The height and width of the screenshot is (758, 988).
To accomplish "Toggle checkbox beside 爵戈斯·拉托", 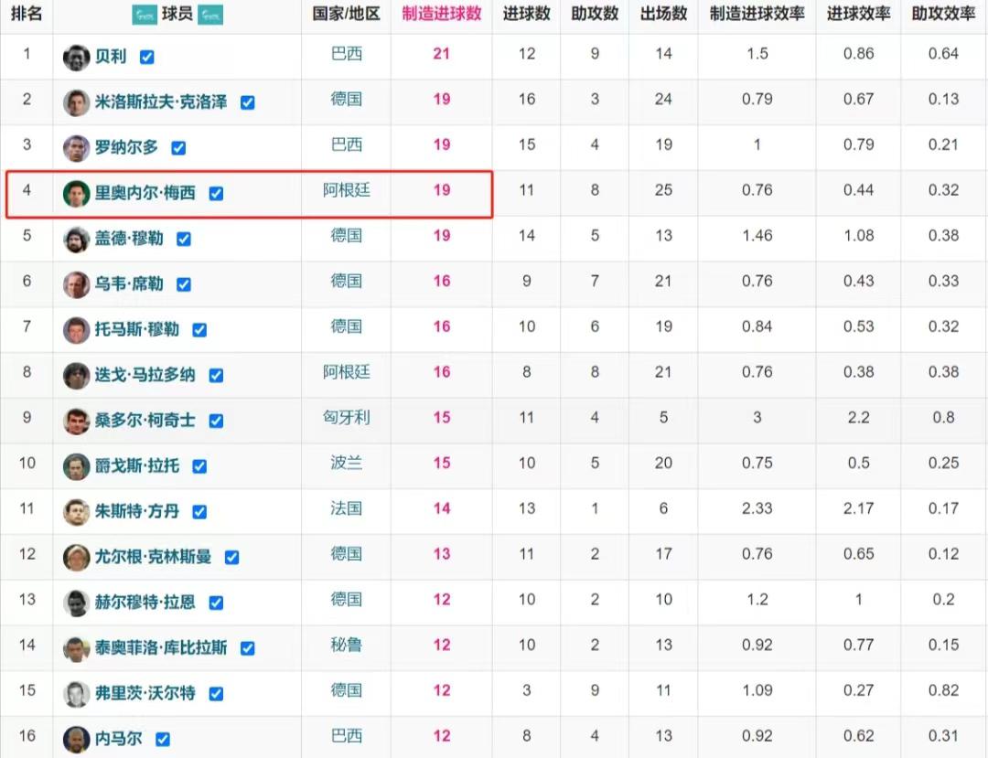I will (x=199, y=466).
